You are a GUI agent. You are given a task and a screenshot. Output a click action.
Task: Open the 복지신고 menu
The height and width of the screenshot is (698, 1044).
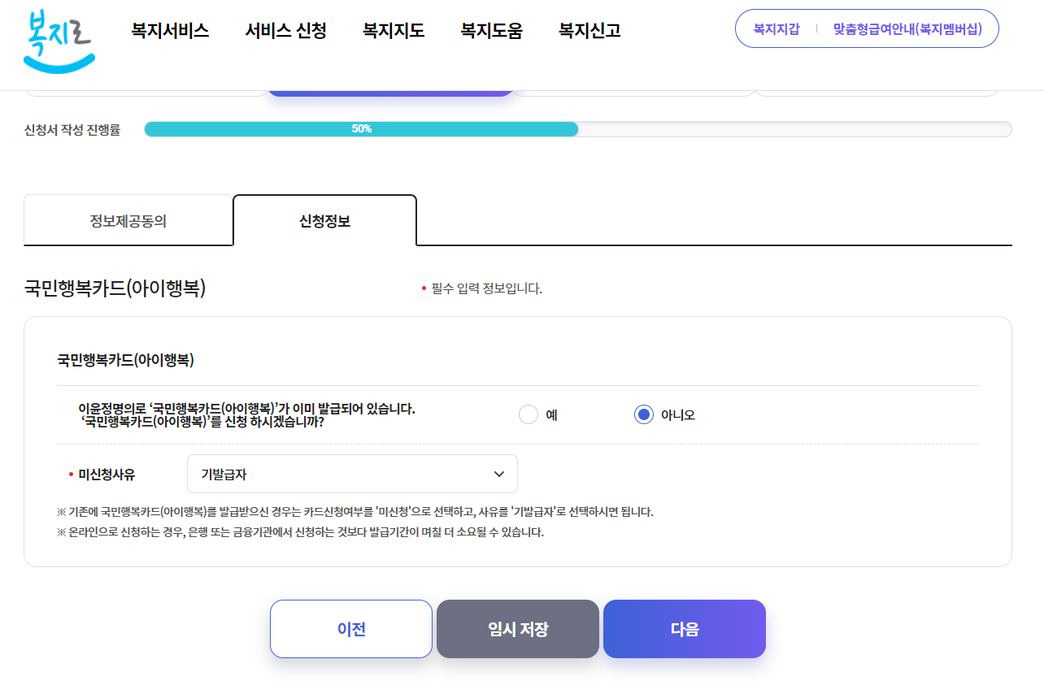(x=589, y=31)
